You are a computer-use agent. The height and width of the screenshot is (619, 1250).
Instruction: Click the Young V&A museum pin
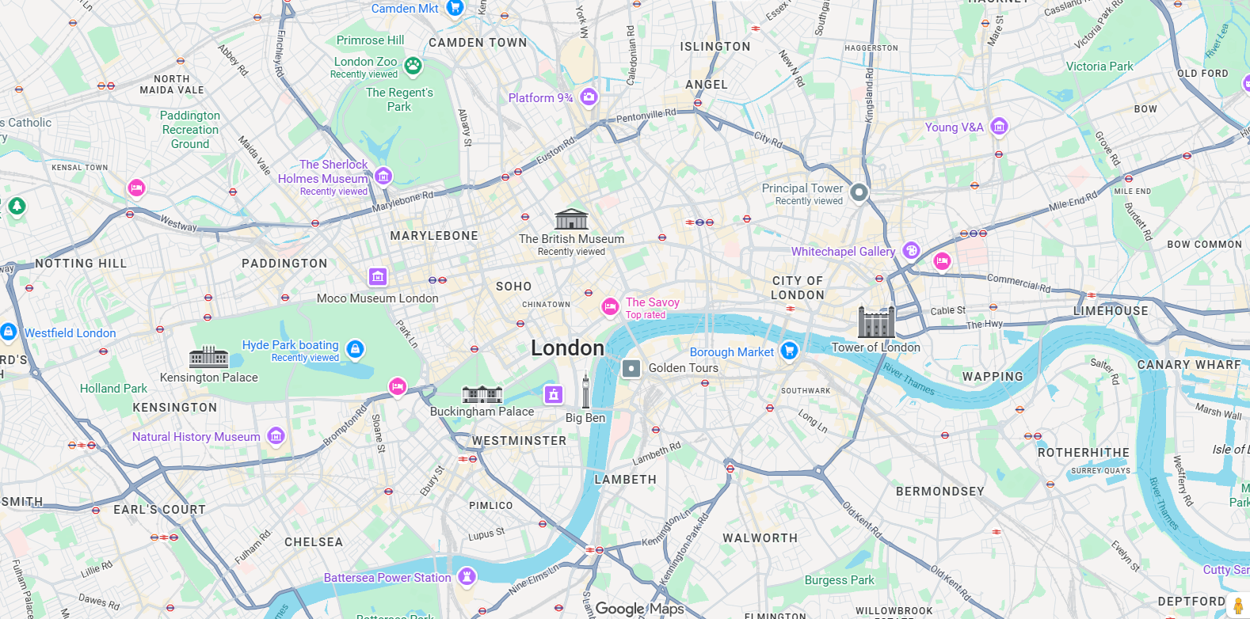999,127
